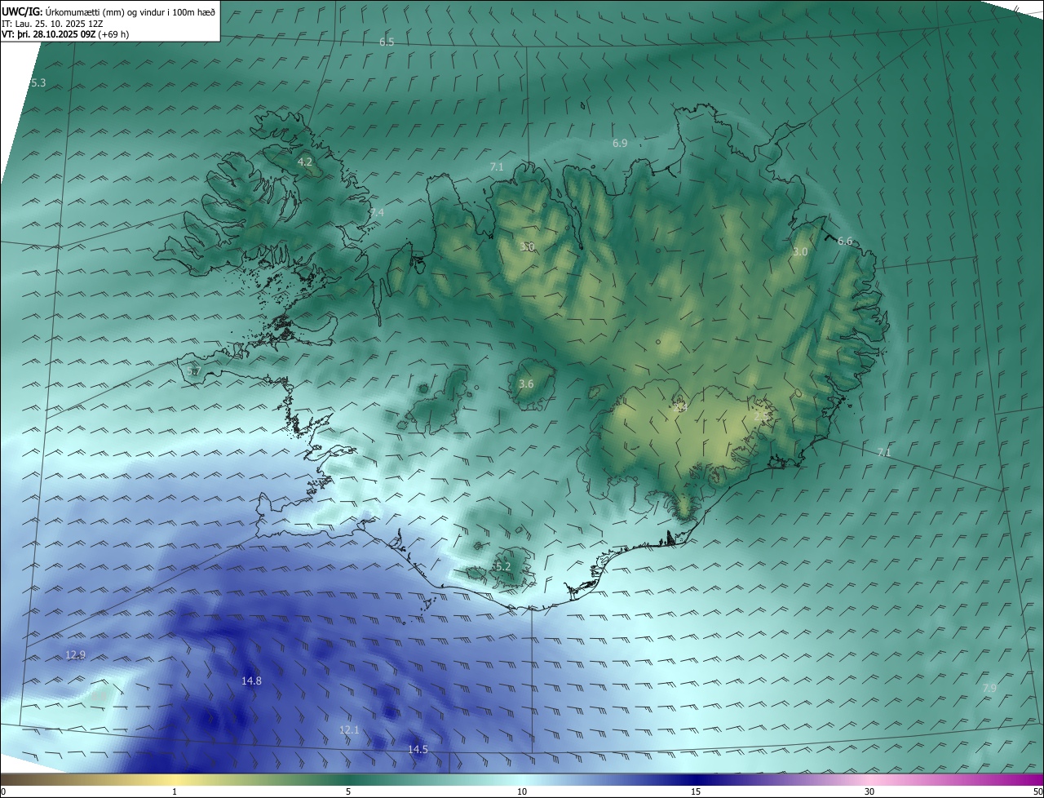This screenshot has width=1044, height=798.
Task: Click the color scale tick labeled 1
Action: (175, 791)
